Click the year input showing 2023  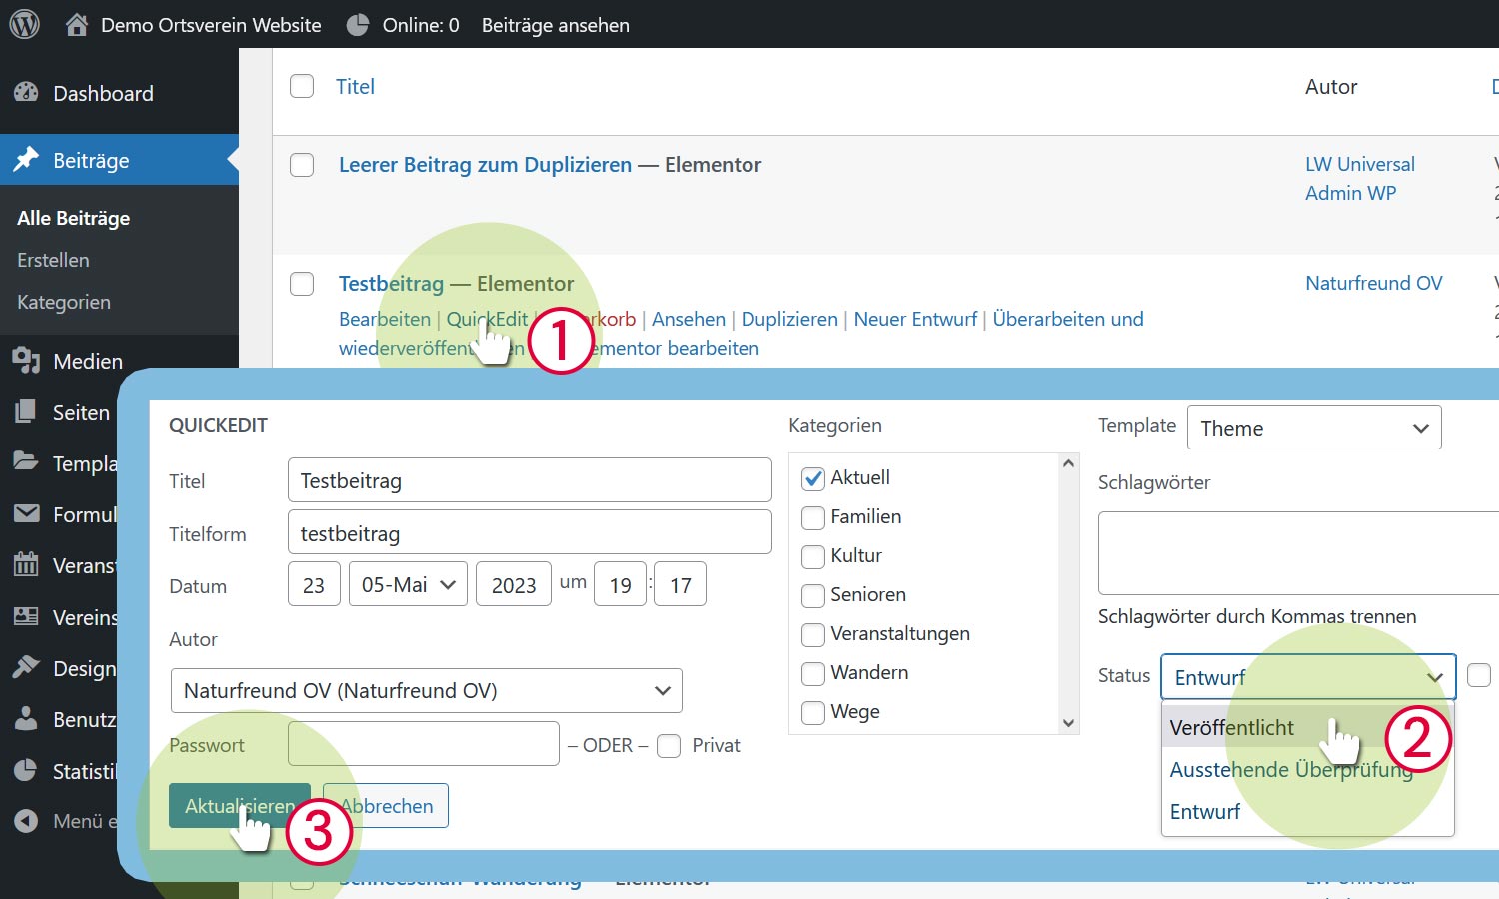pos(514,584)
